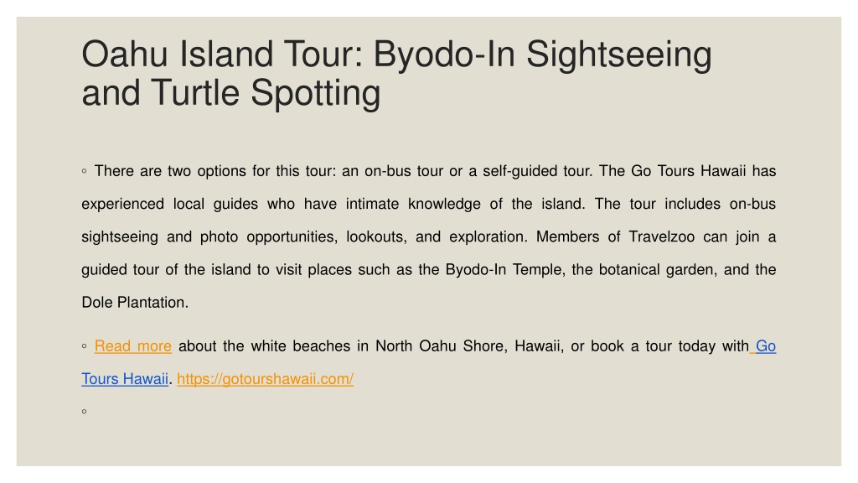Click the blue 'Tours Hawaii' link text
This screenshot has width=858, height=483.
[125, 379]
